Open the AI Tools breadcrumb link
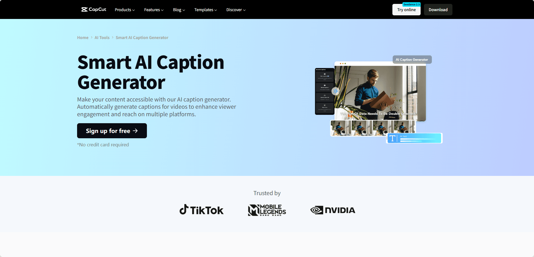Screen dimensions: 534x257 pos(102,38)
